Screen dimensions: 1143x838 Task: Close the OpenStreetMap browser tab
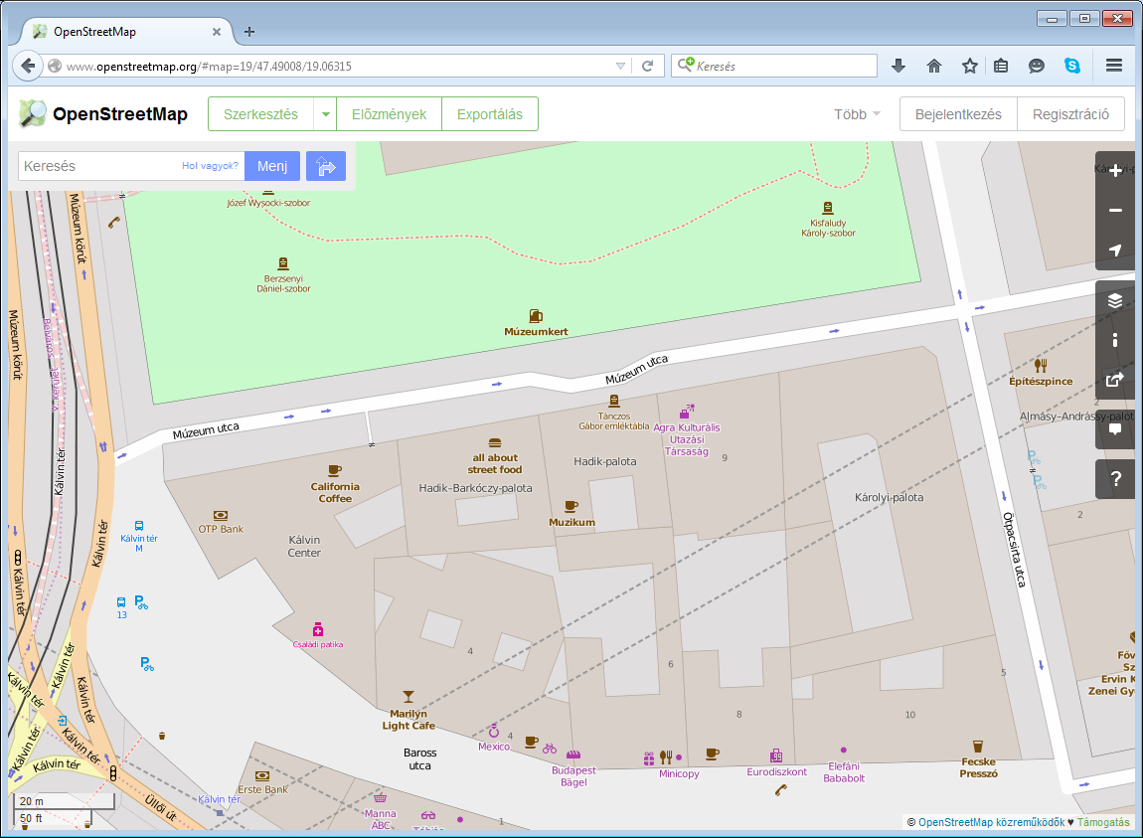pos(217,32)
